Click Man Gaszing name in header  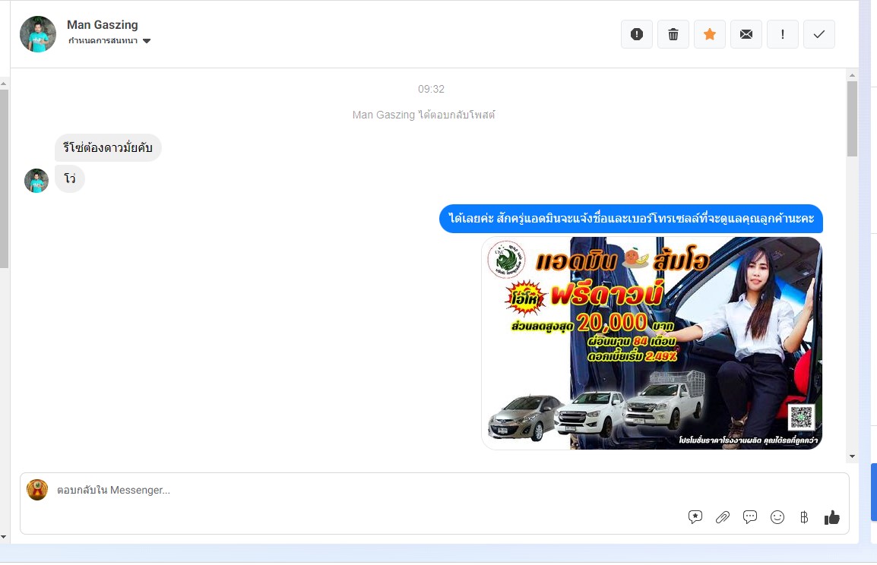[x=103, y=24]
